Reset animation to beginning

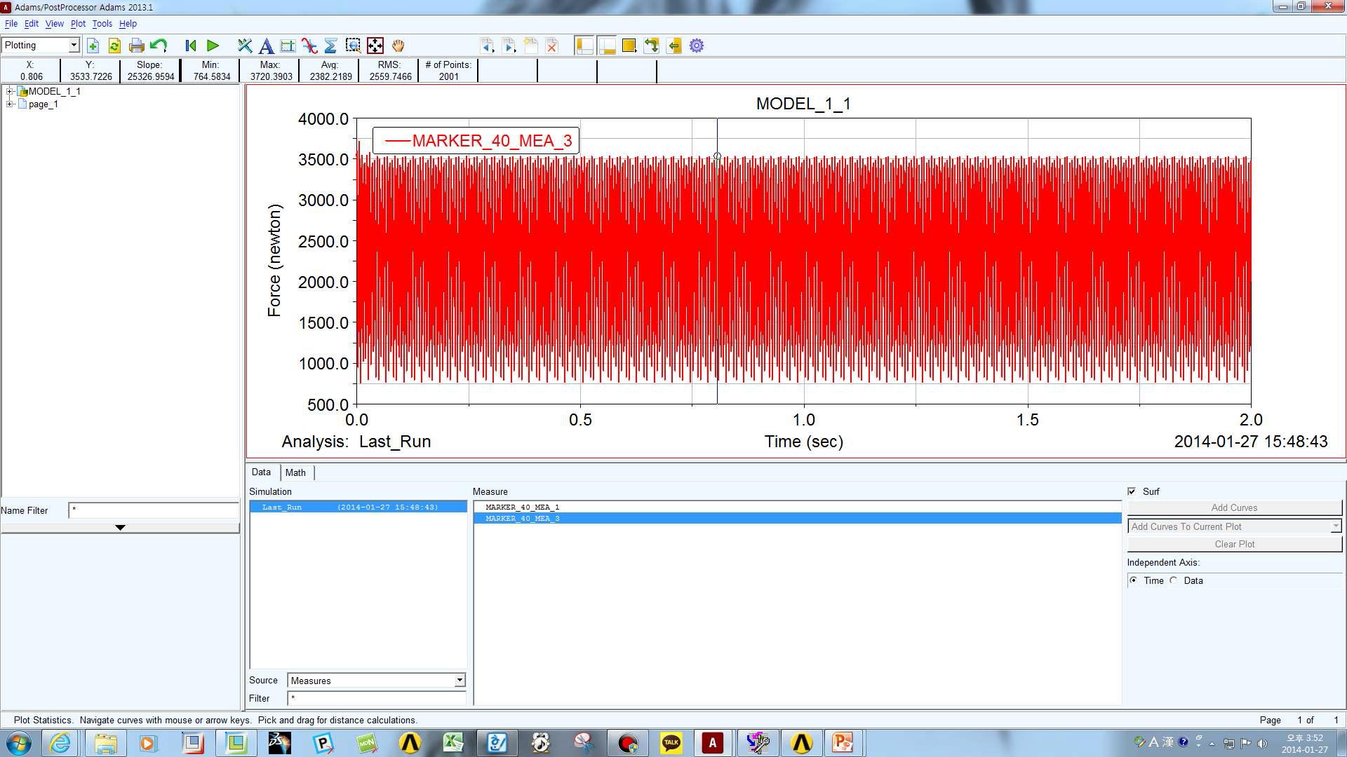(190, 46)
